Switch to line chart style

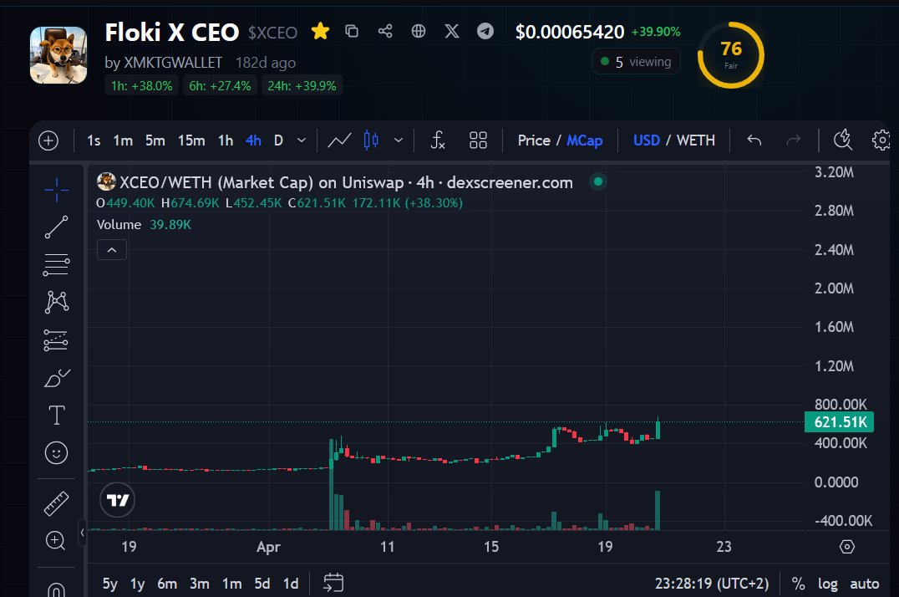(x=339, y=140)
